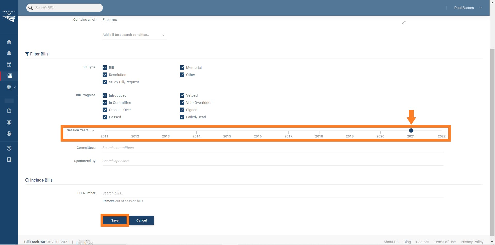Open the calendar icon in sidebar
495x245 pixels.
click(9, 64)
